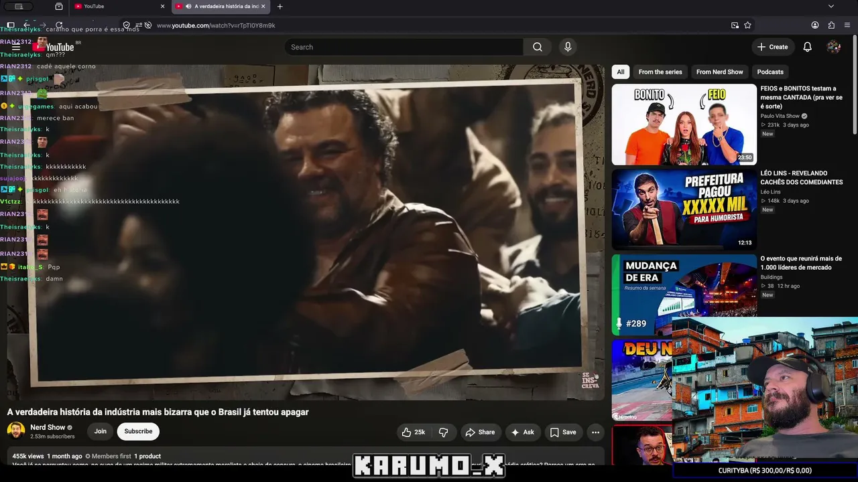
Task: Focus the YouTube search field
Action: click(404, 47)
